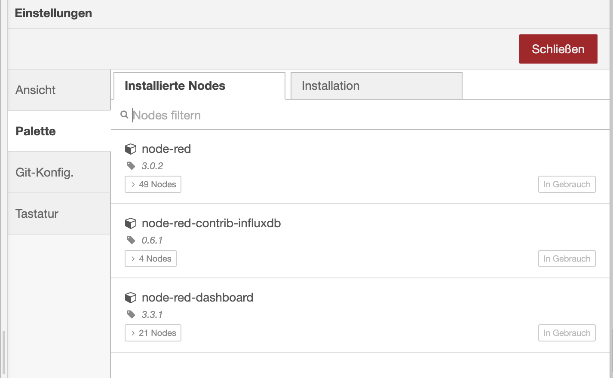
Task: Click the magnifier search icon in filter bar
Action: pos(124,115)
